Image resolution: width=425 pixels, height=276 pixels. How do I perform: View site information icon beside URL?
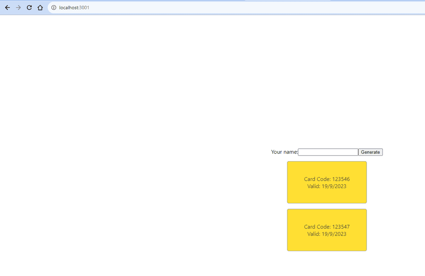point(53,7)
